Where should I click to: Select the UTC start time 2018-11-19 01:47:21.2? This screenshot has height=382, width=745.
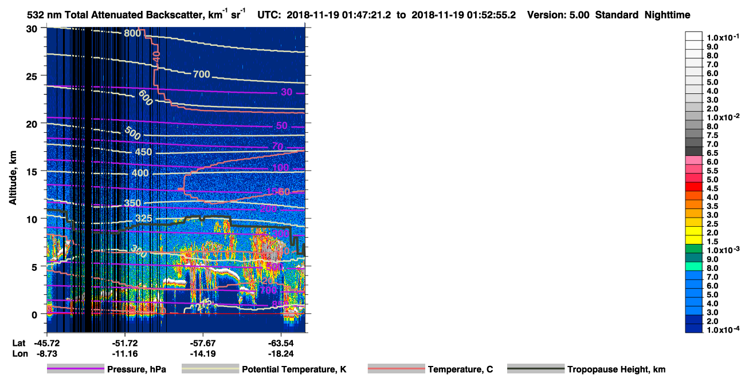(x=343, y=15)
